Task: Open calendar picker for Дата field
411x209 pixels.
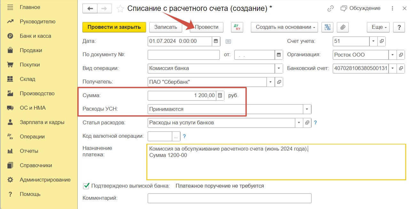Action: tap(216, 41)
